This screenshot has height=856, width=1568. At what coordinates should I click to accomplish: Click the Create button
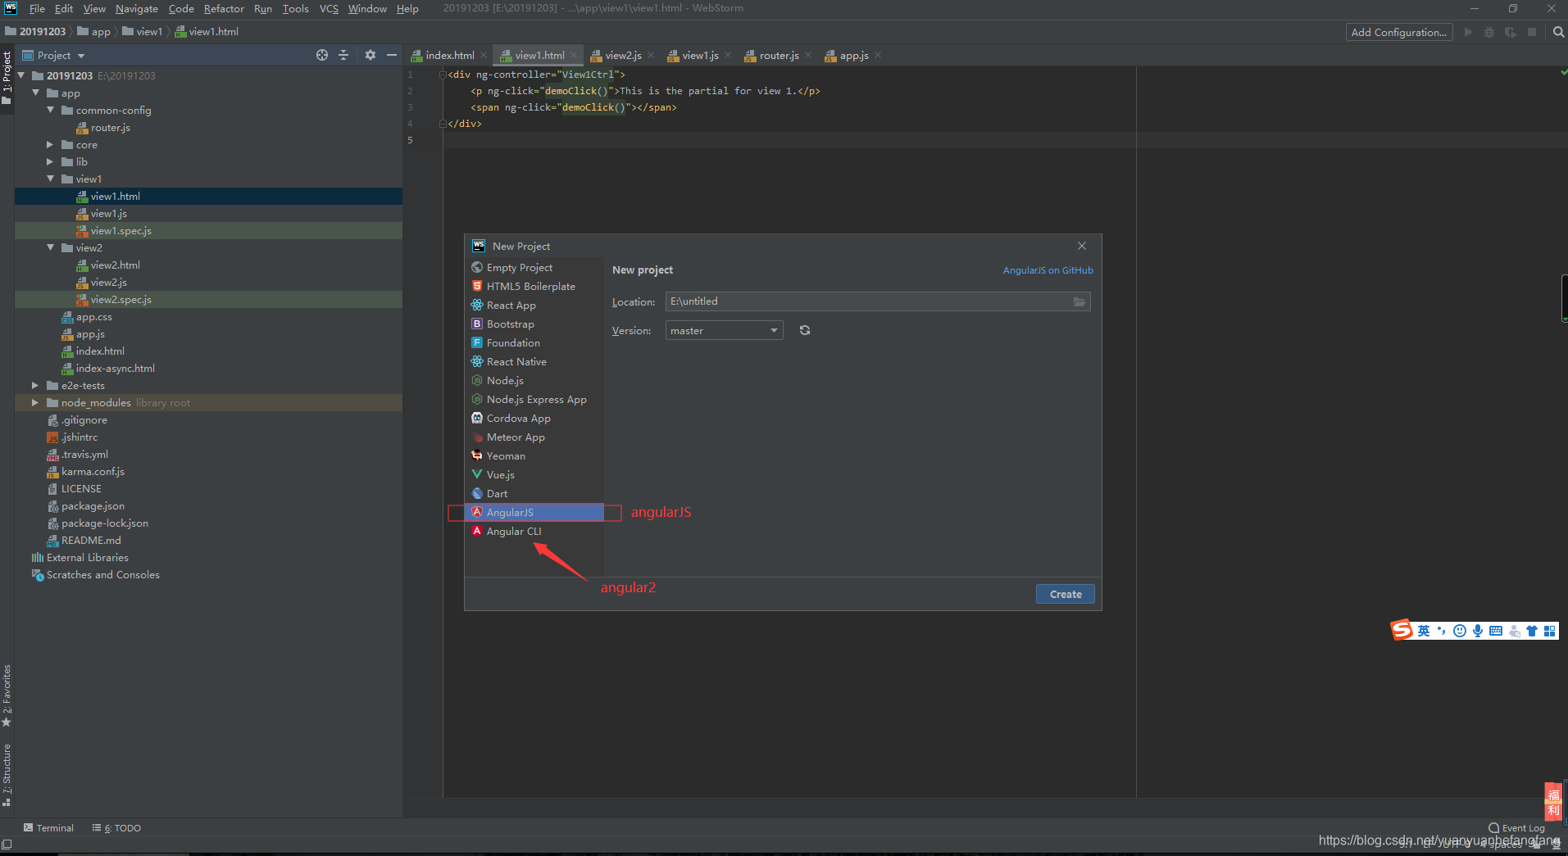[1066, 594]
